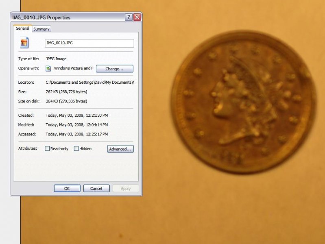Click the Windows Picture viewer program icon
This screenshot has width=325, height=244.
48,68
